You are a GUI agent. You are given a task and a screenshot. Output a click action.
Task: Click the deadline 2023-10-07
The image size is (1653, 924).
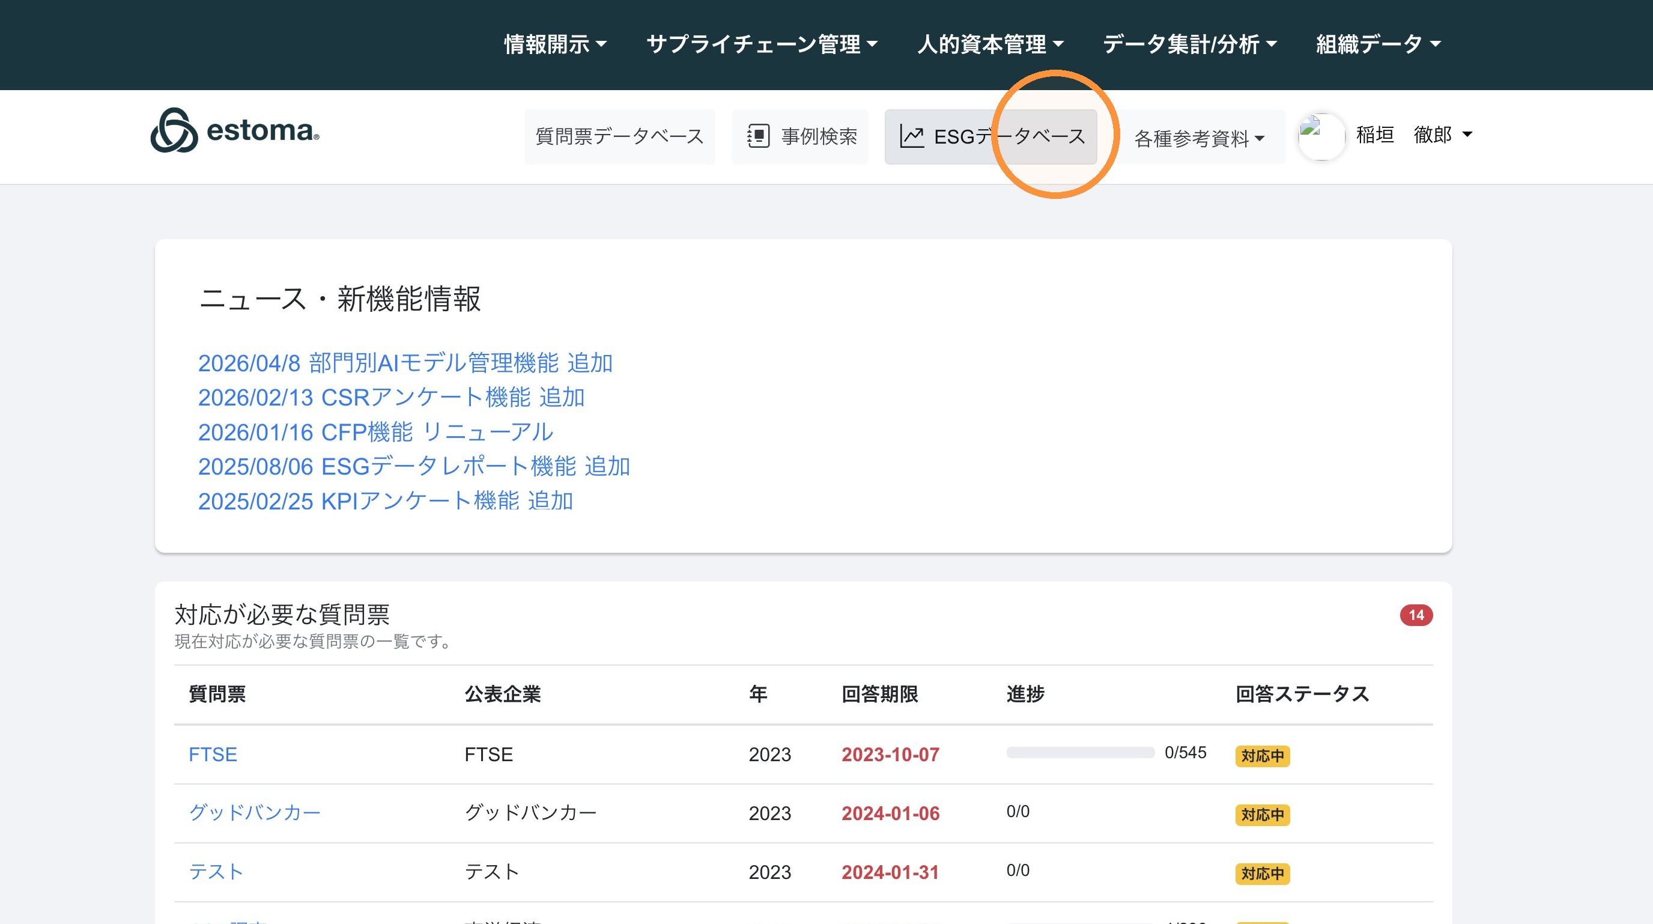pos(890,755)
